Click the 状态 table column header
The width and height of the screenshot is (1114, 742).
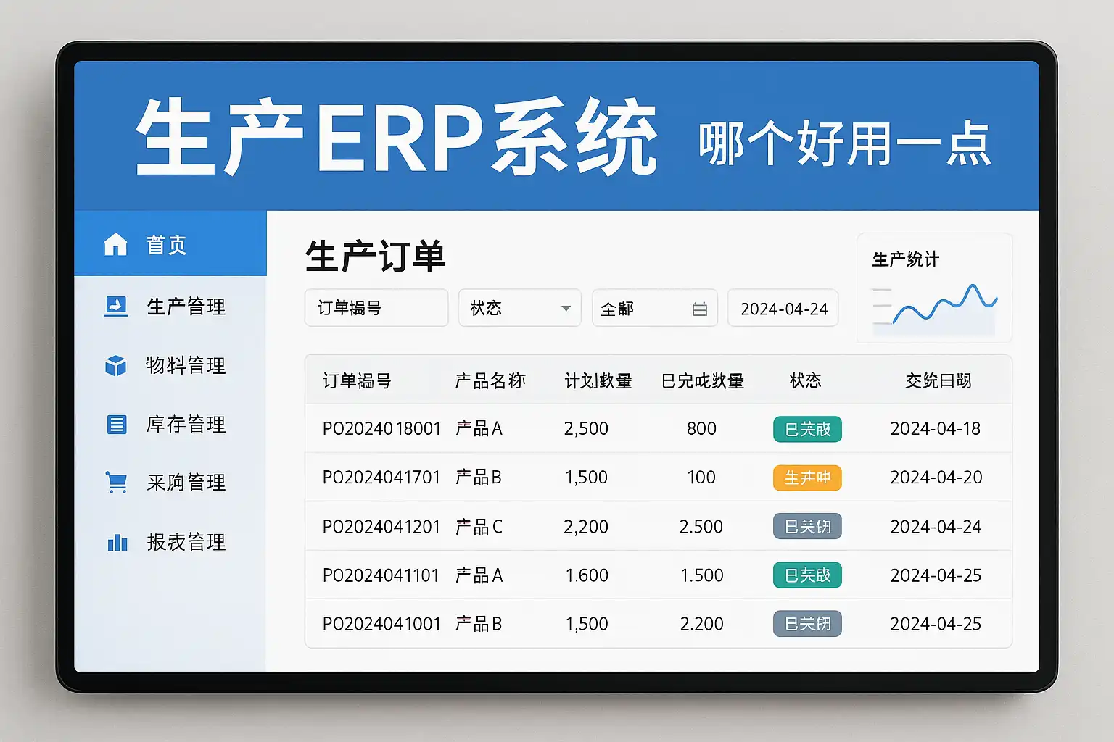[x=806, y=380]
